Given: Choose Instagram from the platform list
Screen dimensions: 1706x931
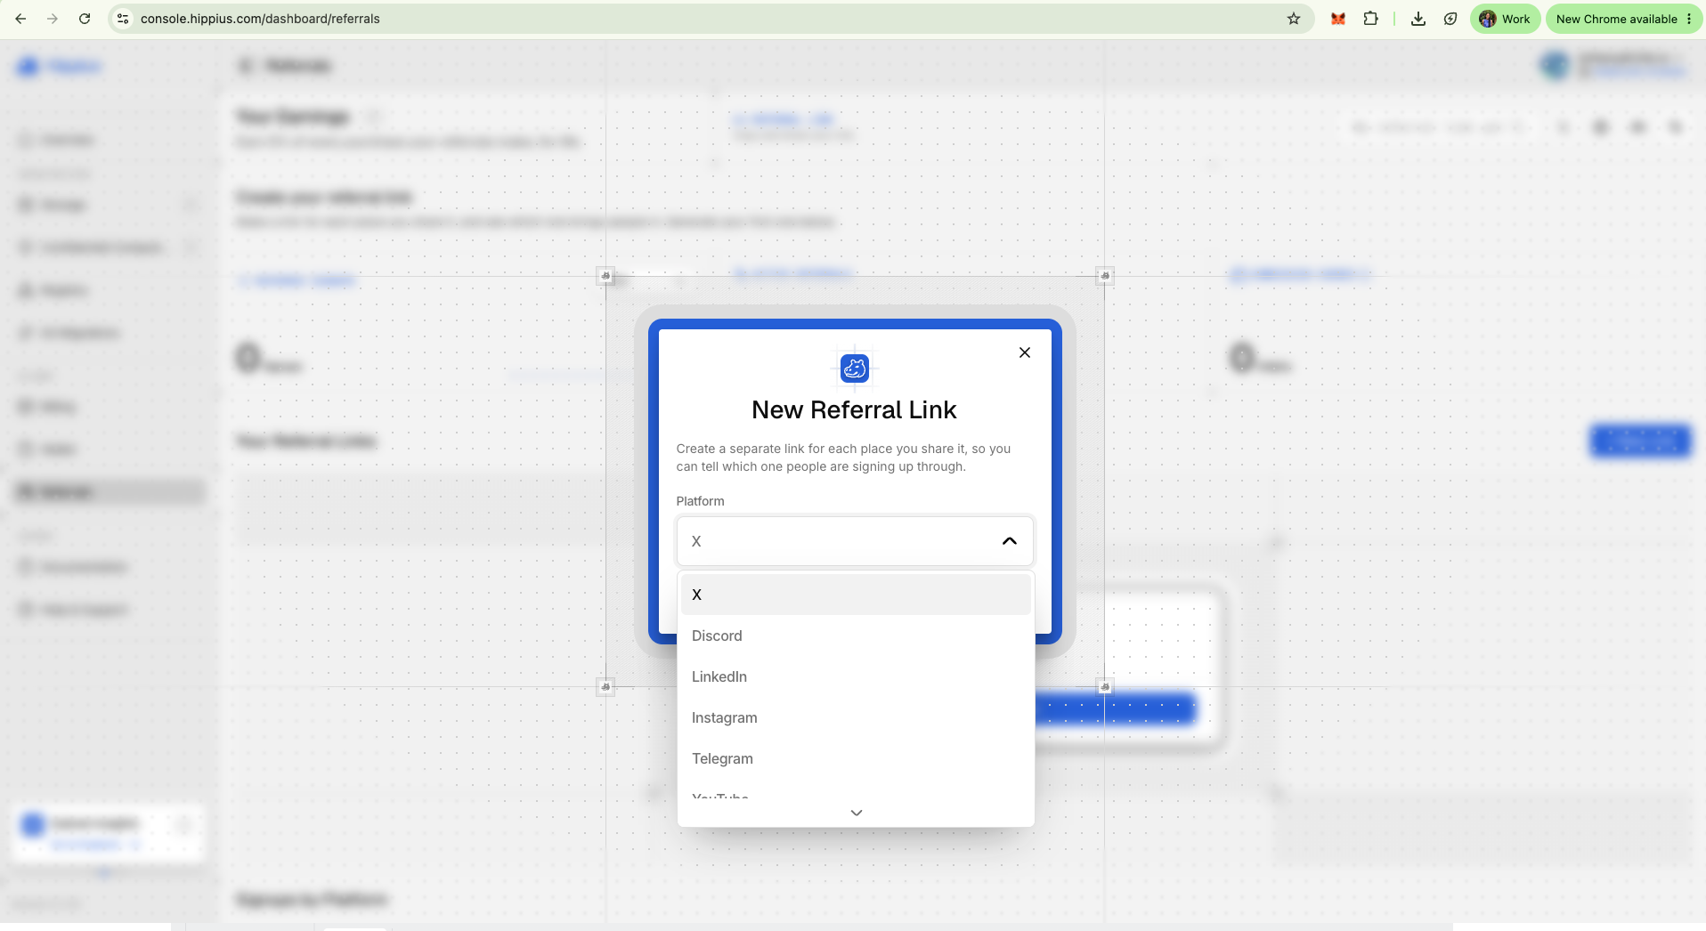Looking at the screenshot, I should point(856,717).
